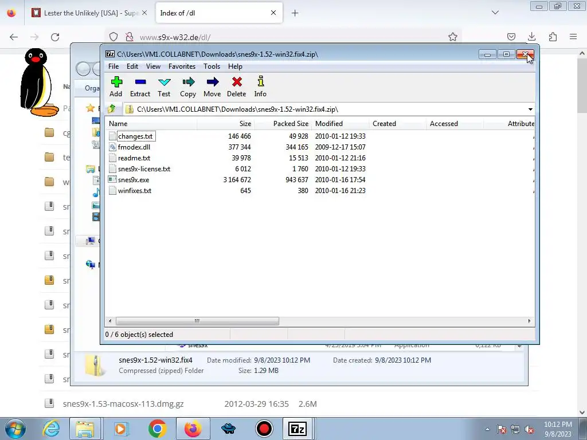Open the File menu in 7-Zip

coord(114,66)
